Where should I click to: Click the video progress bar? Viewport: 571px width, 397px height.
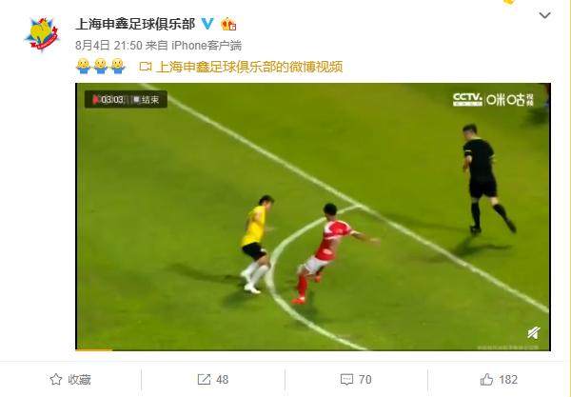tap(313, 349)
